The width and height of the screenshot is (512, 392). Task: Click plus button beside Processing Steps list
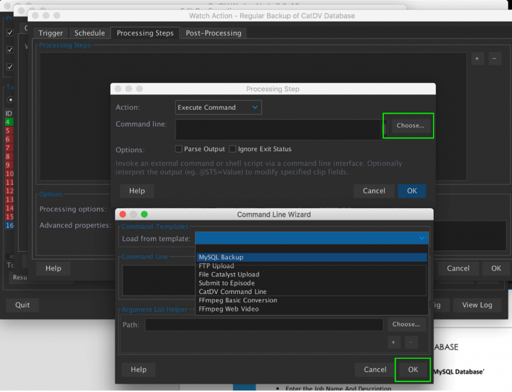(x=476, y=58)
